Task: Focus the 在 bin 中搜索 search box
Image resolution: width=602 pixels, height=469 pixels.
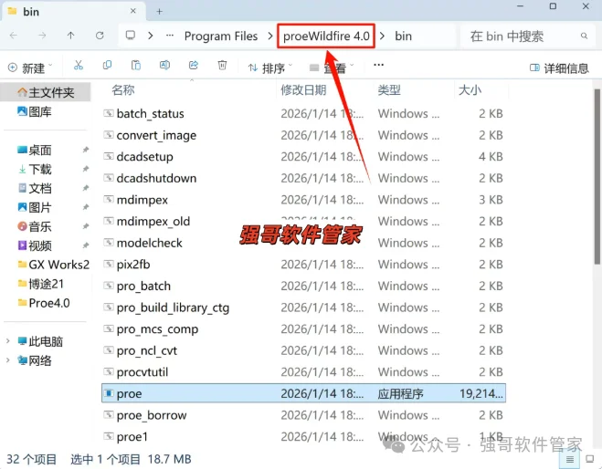Action: click(x=528, y=36)
